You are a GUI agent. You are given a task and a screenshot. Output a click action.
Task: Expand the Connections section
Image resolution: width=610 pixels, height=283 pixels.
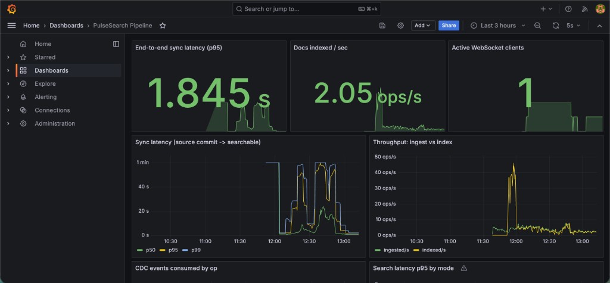coord(8,110)
